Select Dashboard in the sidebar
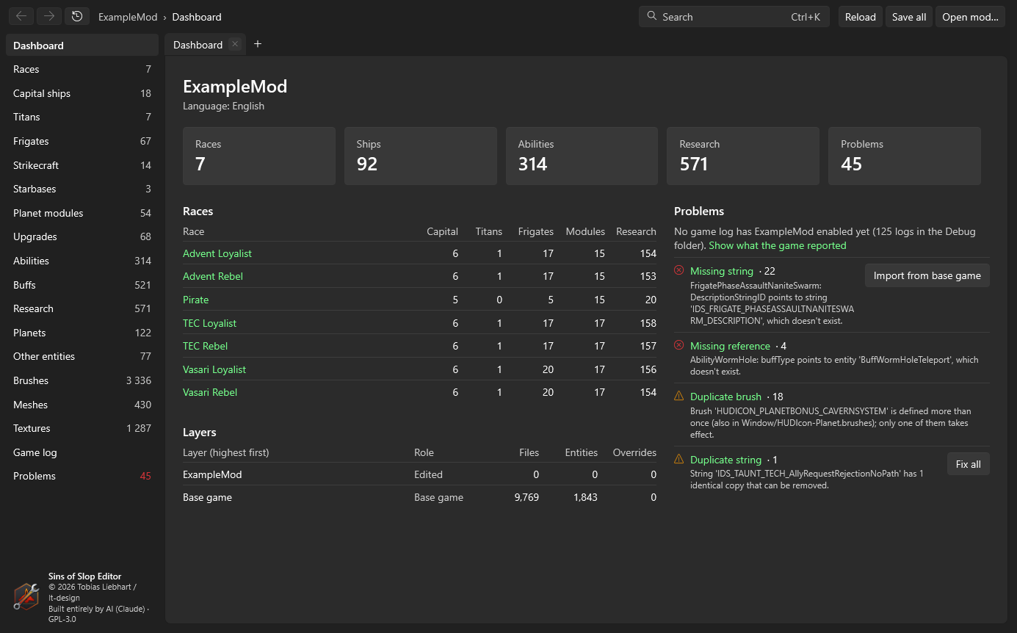Screen dimensions: 1017x633 (82, 46)
